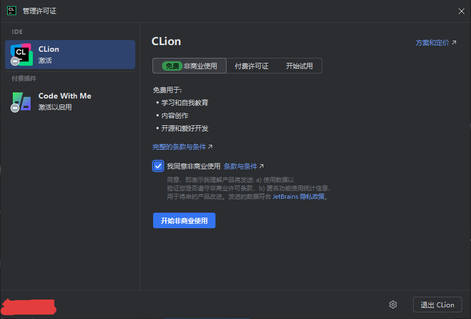Switch to the 付费许可证 tab
471x319 pixels.
[252, 66]
